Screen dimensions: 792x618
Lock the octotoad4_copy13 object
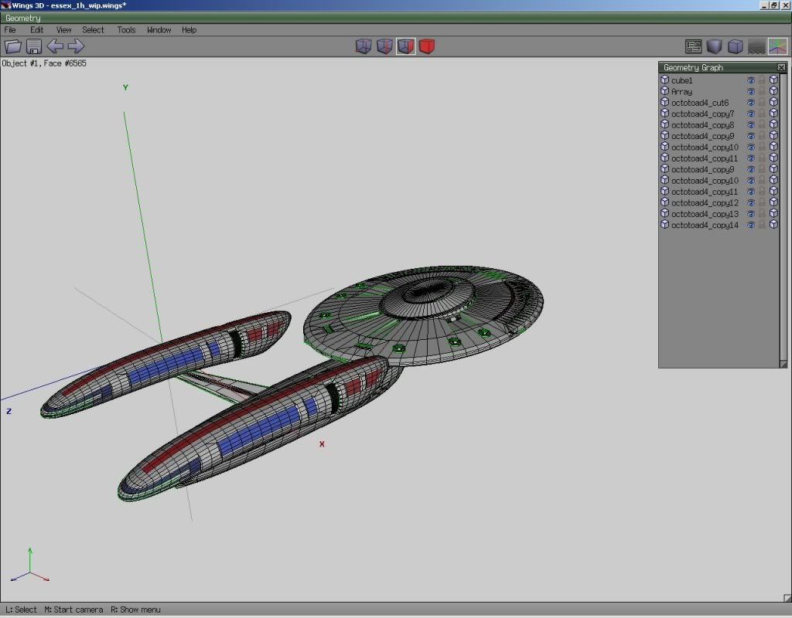[762, 213]
